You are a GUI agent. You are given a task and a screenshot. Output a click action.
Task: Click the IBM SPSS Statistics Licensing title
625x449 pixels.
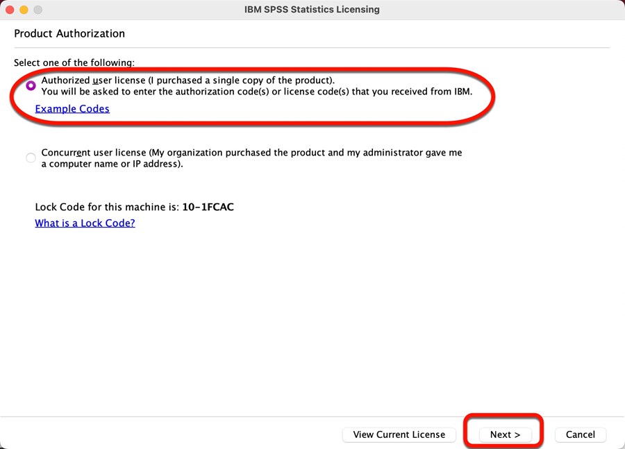[x=312, y=10]
